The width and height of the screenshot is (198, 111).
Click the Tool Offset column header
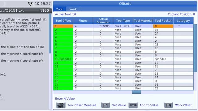(x=63, y=21)
